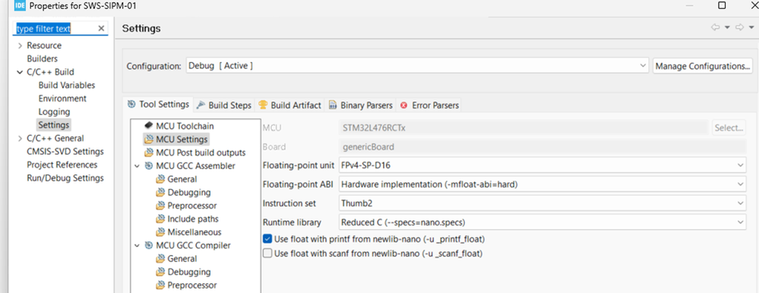
Task: Switch to the Build Steps tab
Action: 223,105
